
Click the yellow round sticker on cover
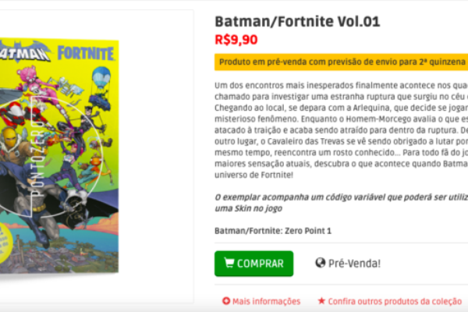click(x=5, y=243)
